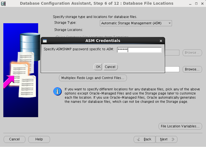Click the 'Storage Locations:' label
The height and width of the screenshot is (147, 206).
click(69, 30)
